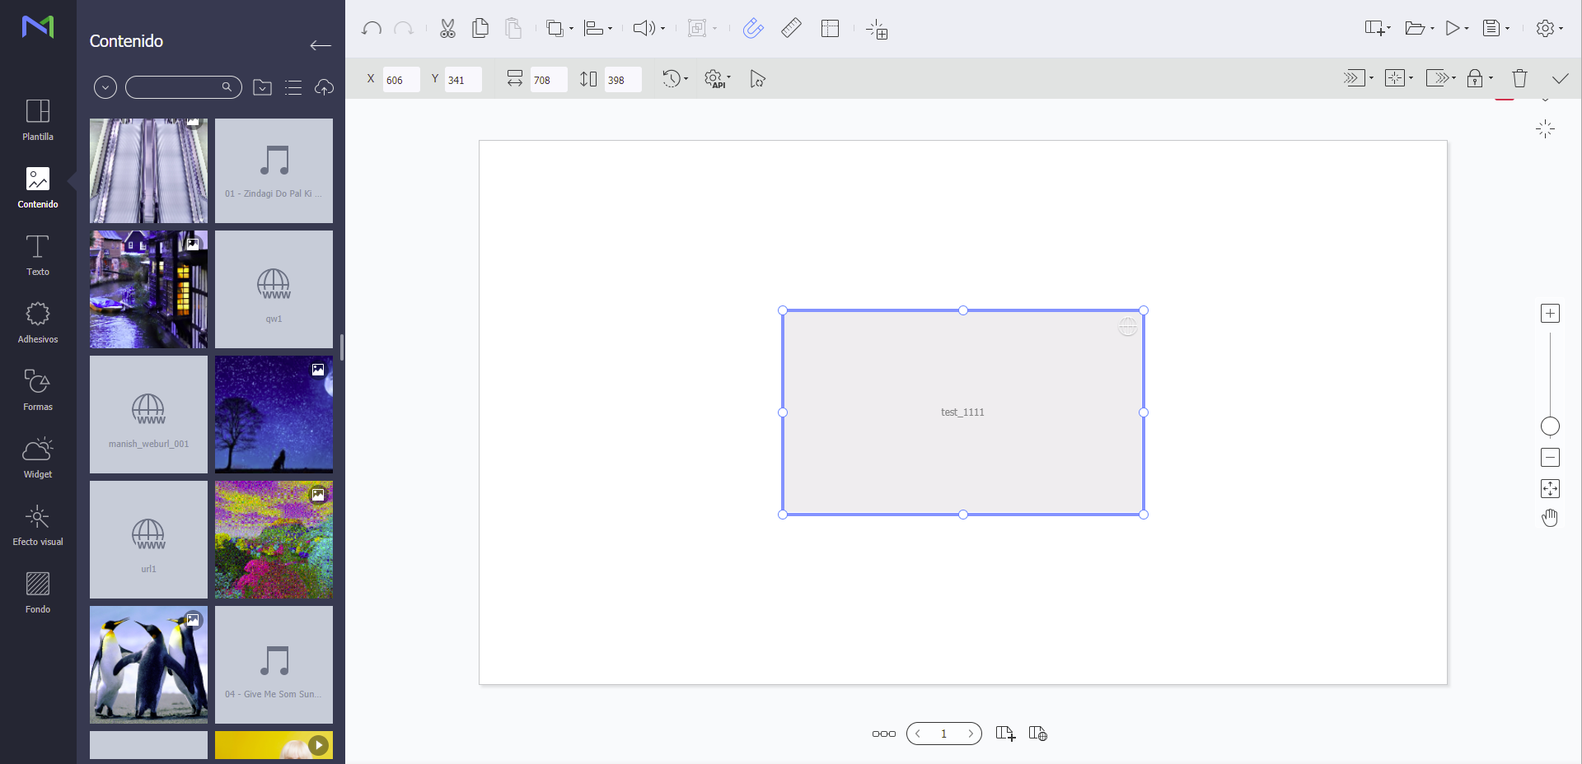The width and height of the screenshot is (1582, 764).
Task: Collapse Contenido panel with back arrow
Action: [x=321, y=45]
